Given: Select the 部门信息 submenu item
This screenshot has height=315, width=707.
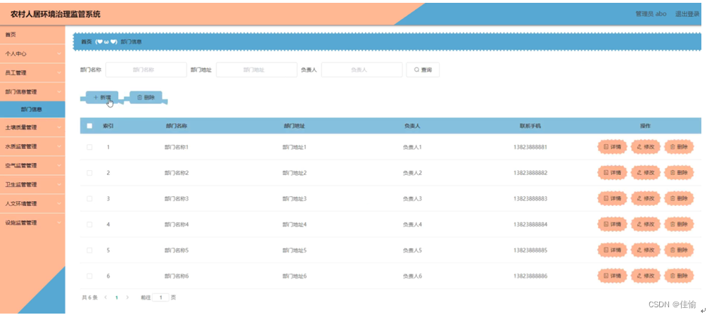Looking at the screenshot, I should pyautogui.click(x=32, y=109).
